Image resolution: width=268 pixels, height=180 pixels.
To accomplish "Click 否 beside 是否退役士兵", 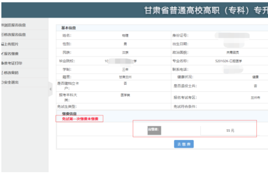I will (255, 86).
